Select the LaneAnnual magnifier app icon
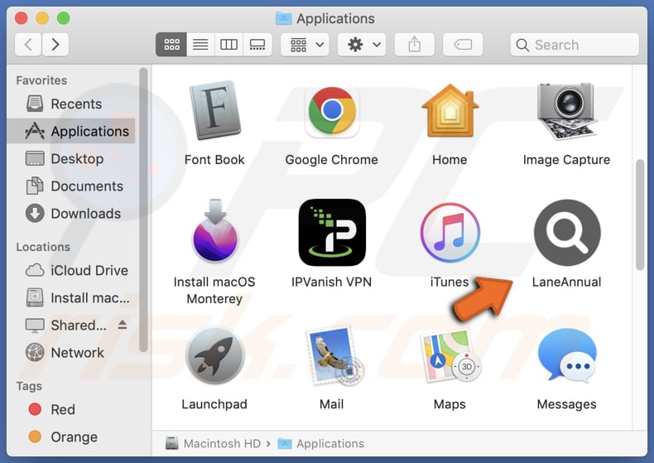 point(567,233)
